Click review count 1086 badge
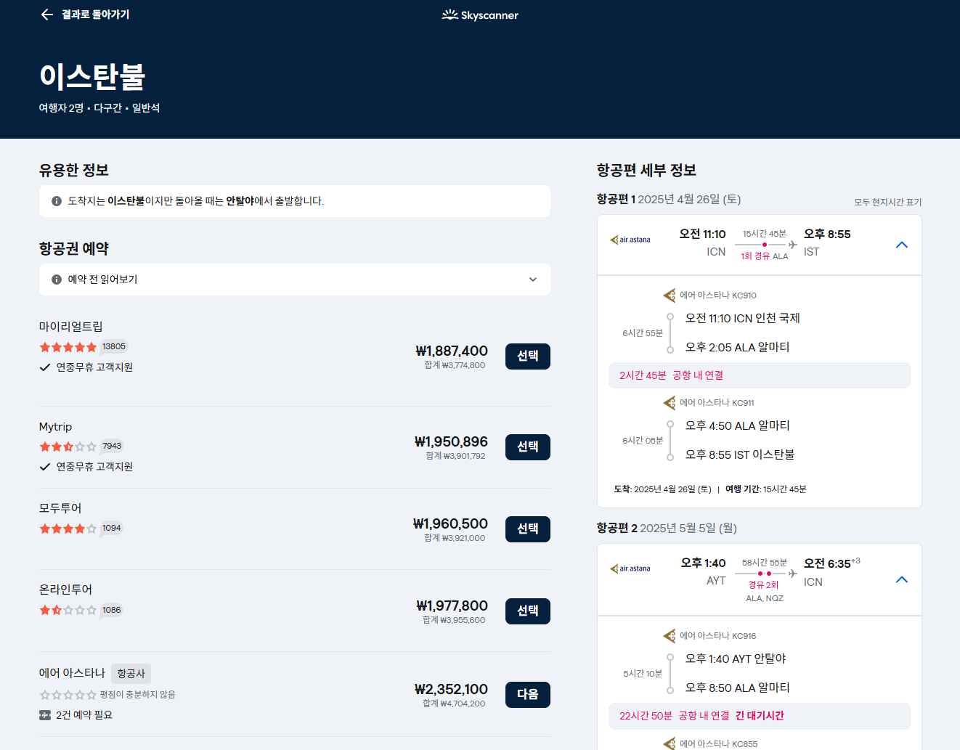 point(112,611)
